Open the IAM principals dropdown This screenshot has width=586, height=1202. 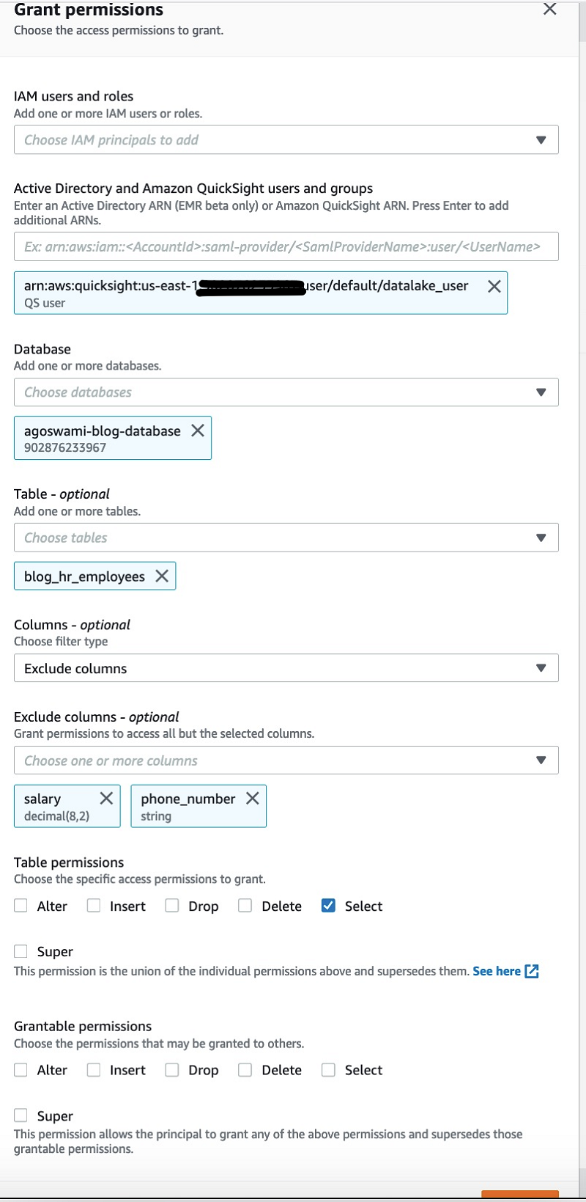coord(286,140)
